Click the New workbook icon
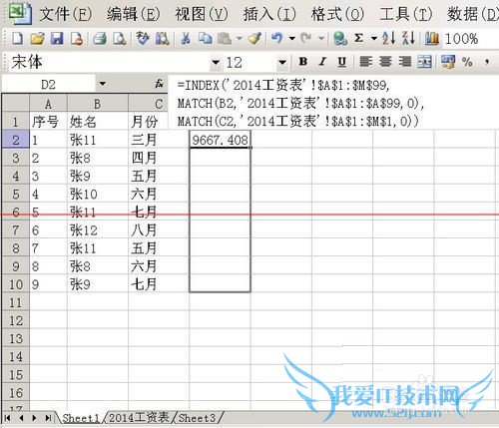Screen dimensions: 499x428 [x=17, y=39]
